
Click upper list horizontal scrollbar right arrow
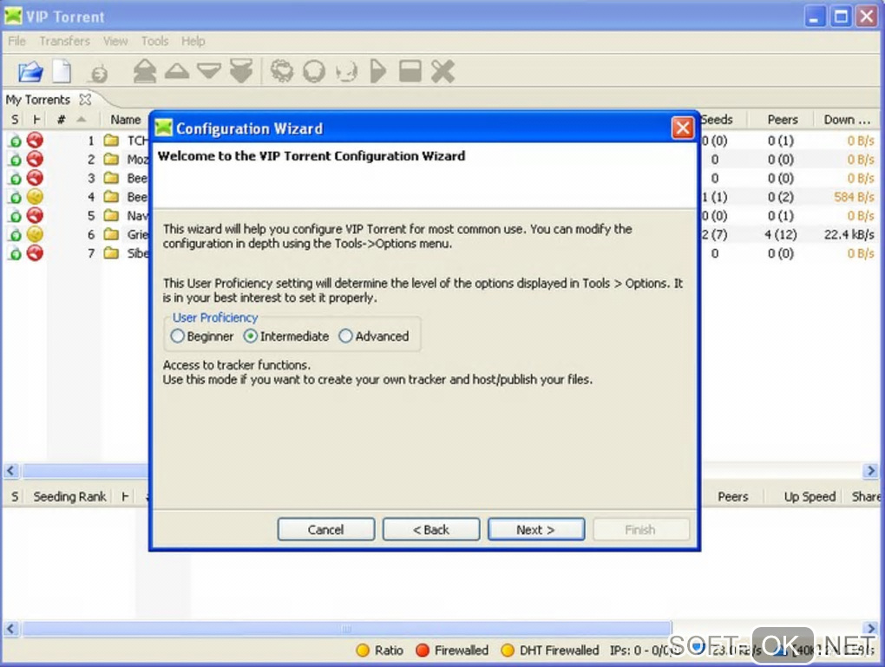pos(871,470)
